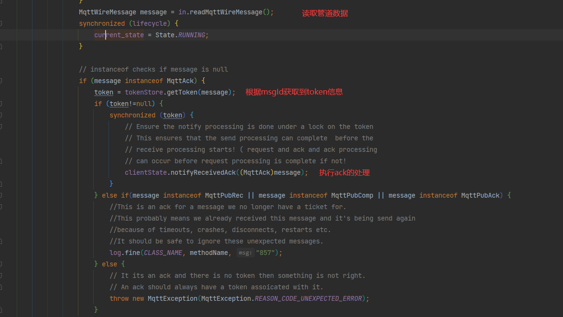Collapse the fold marker beside synchronized (lifecycle)
This screenshot has width=563, height=317.
pos(1,24)
